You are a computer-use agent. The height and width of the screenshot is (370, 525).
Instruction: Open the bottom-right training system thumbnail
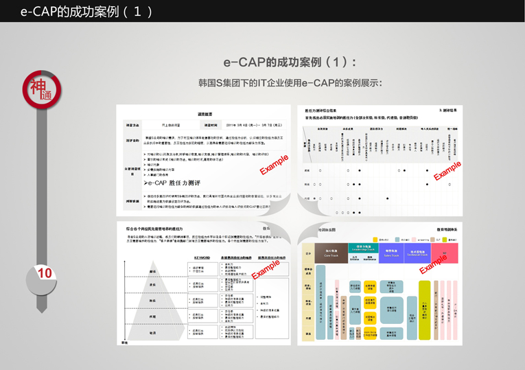pos(380,284)
